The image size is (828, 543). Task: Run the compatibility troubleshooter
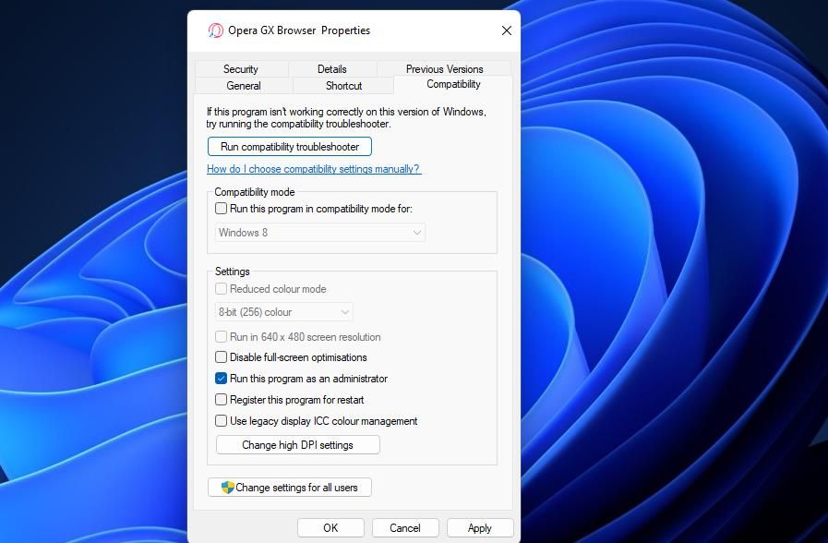point(289,147)
